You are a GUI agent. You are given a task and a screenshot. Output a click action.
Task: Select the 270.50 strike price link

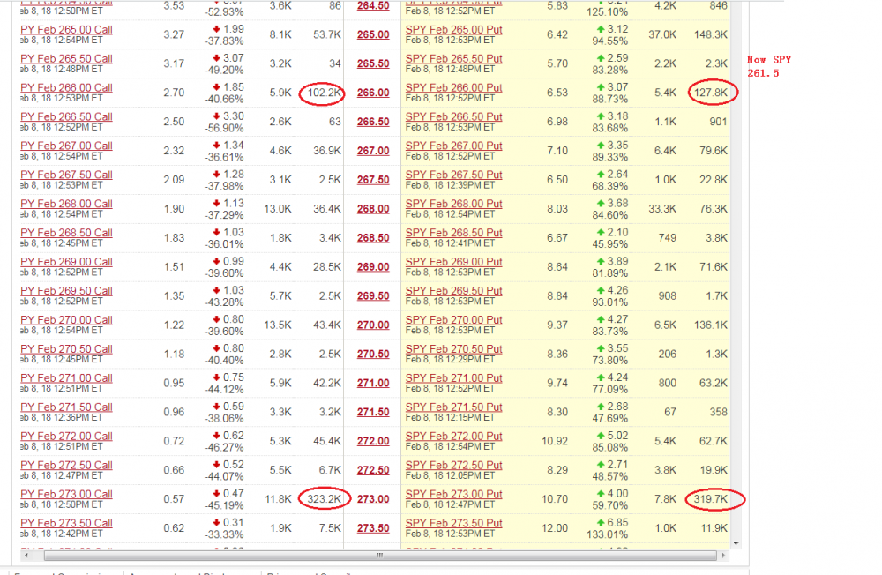373,355
